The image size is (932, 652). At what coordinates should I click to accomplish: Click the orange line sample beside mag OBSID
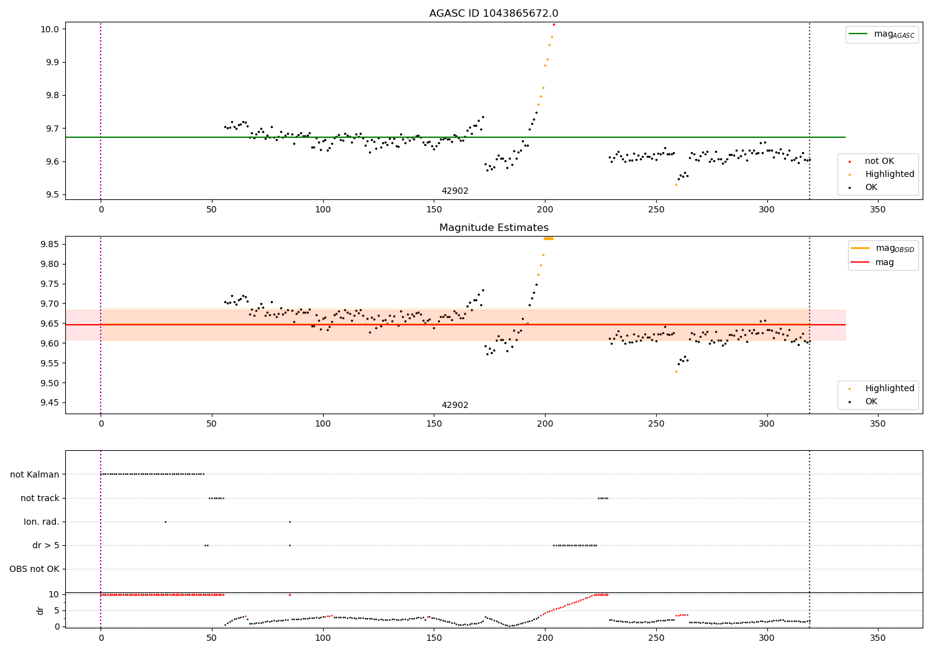[x=861, y=248]
